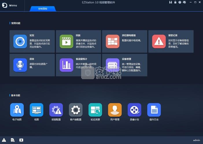The height and width of the screenshot is (144, 203).
Task: Launch the 轮巡资源 sequence resource icon
Action: (x=95, y=110)
